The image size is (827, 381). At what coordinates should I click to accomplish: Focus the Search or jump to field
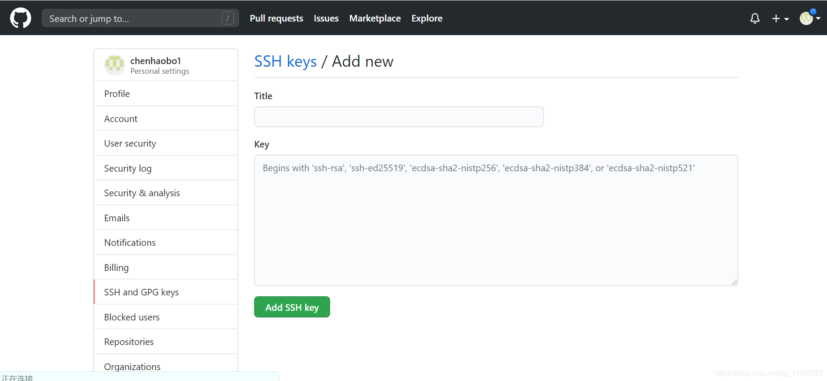coord(140,18)
